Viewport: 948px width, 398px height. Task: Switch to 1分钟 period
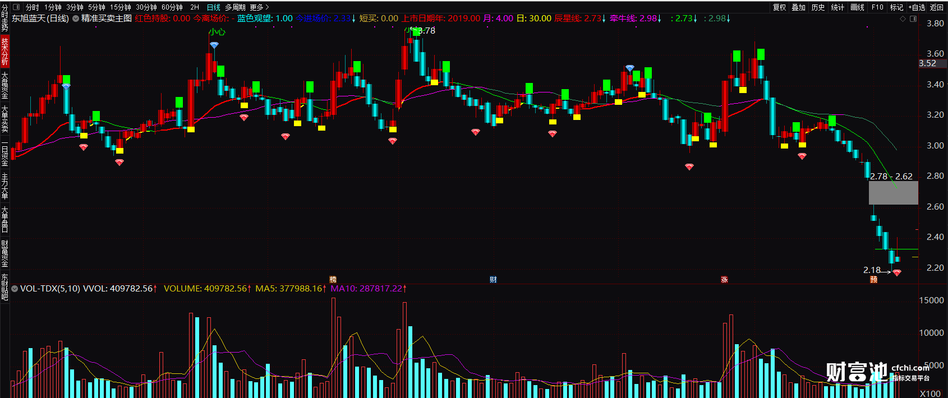53,7
